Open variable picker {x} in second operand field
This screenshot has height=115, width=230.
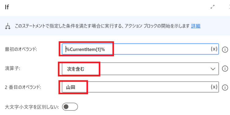point(214,87)
